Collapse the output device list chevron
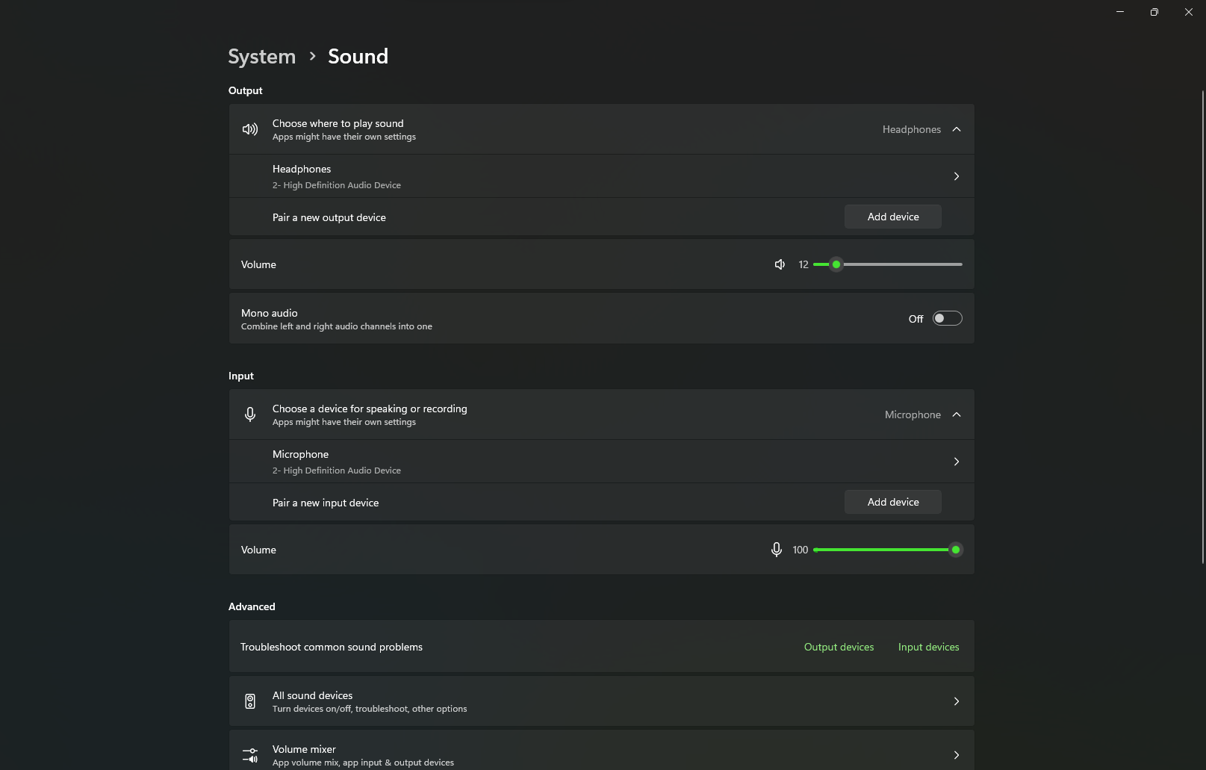 tap(956, 129)
